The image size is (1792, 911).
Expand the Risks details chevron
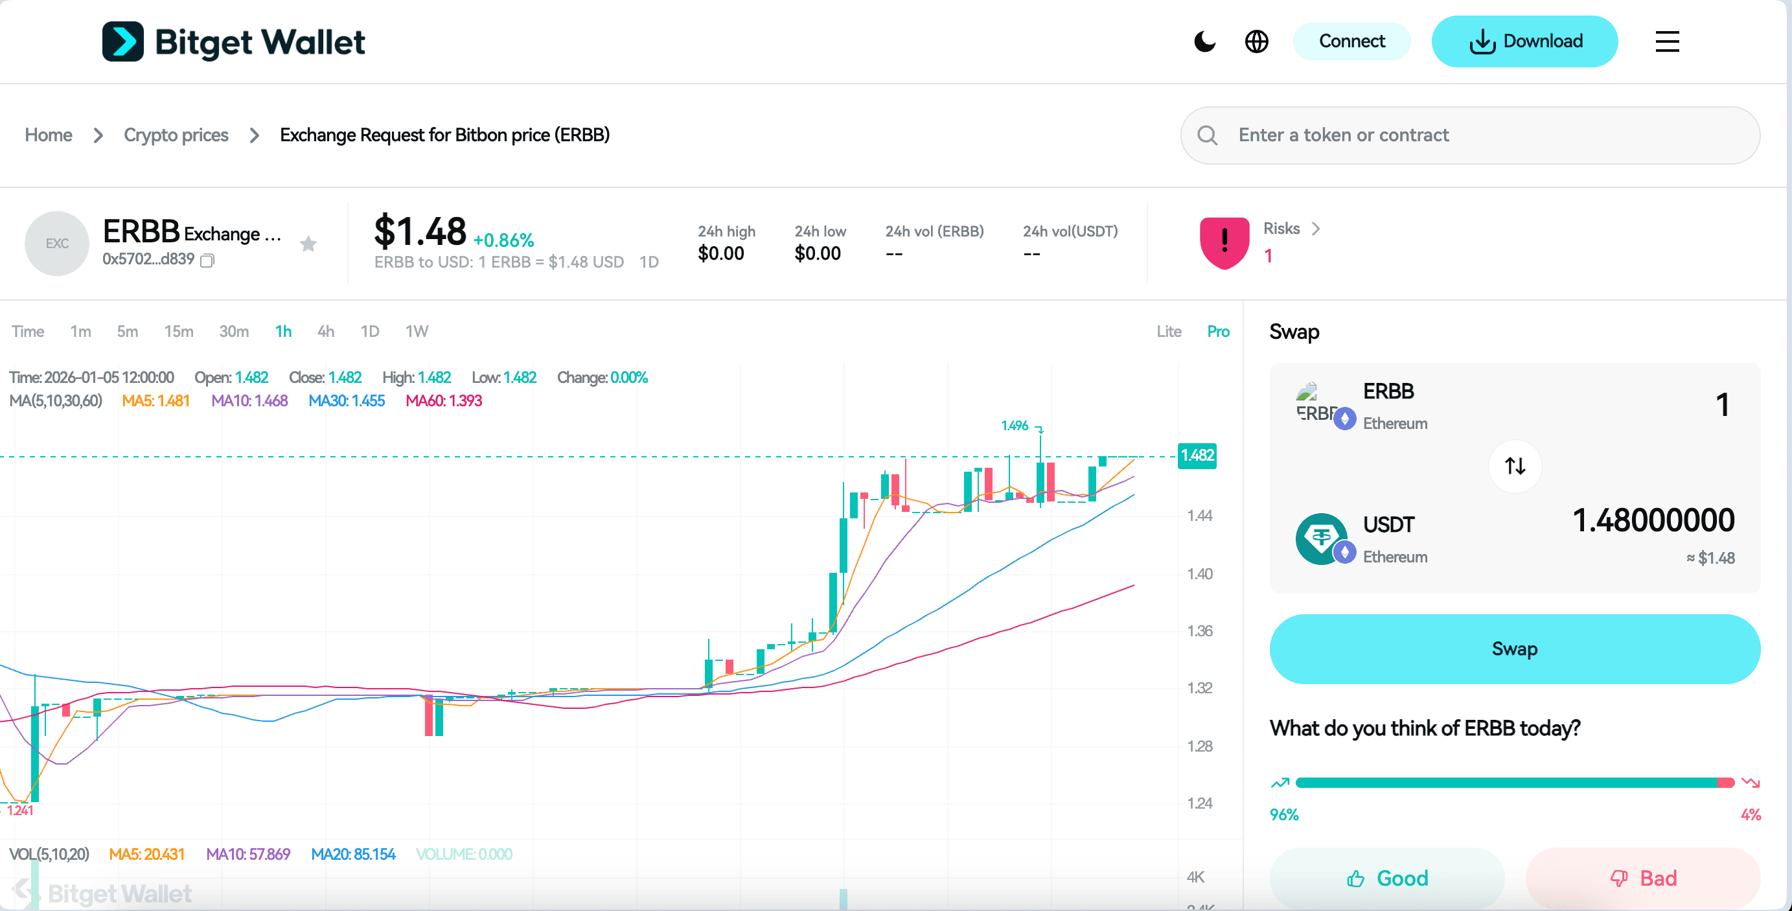pos(1316,228)
